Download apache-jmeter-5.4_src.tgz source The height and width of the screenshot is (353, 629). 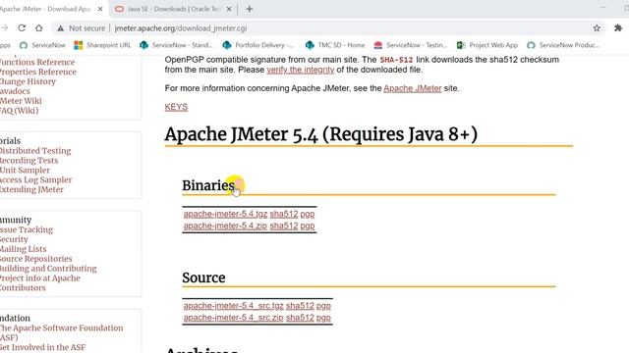(234, 306)
